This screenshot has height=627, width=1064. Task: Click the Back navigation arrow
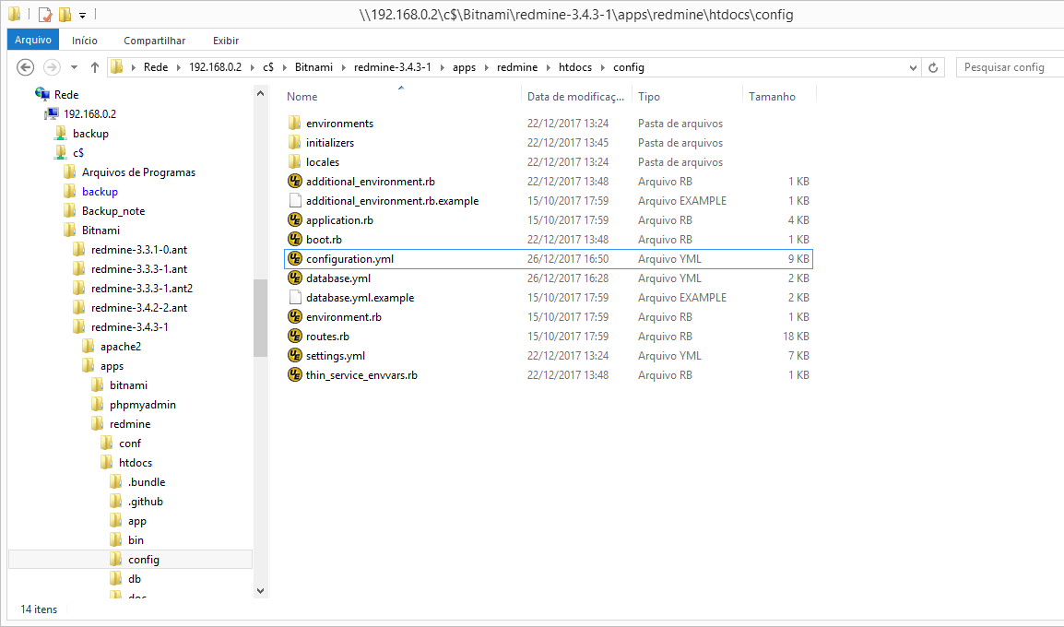[x=26, y=67]
